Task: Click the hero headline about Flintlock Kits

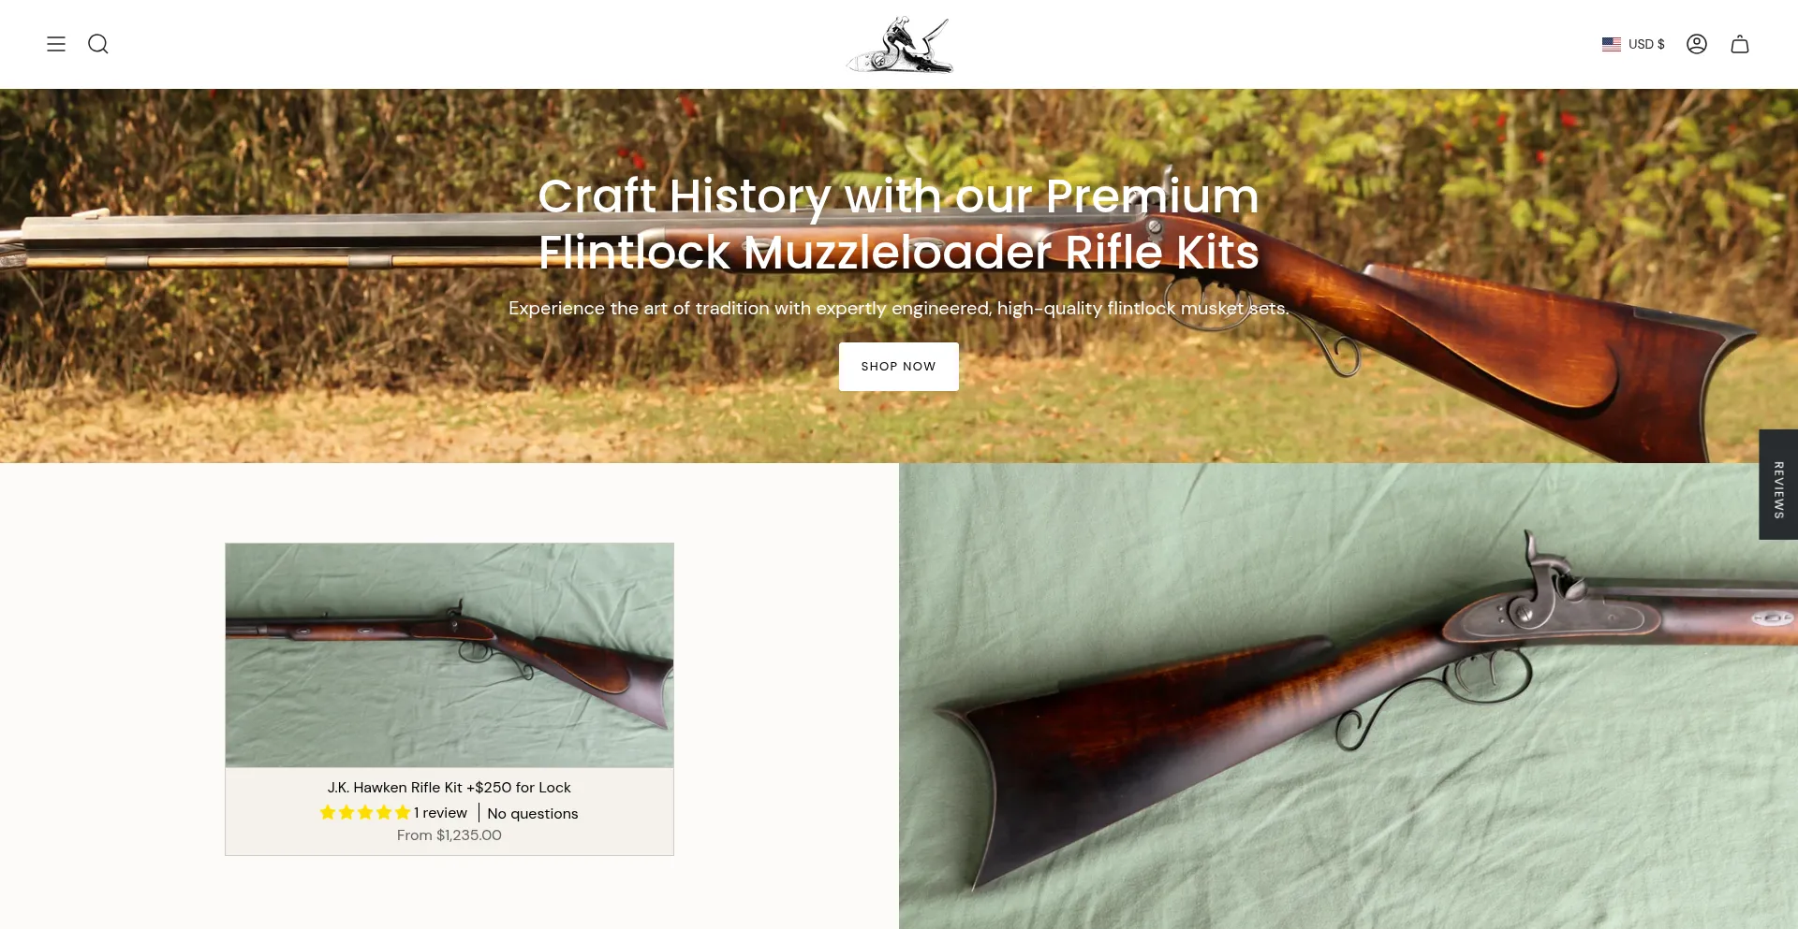Action: (899, 224)
